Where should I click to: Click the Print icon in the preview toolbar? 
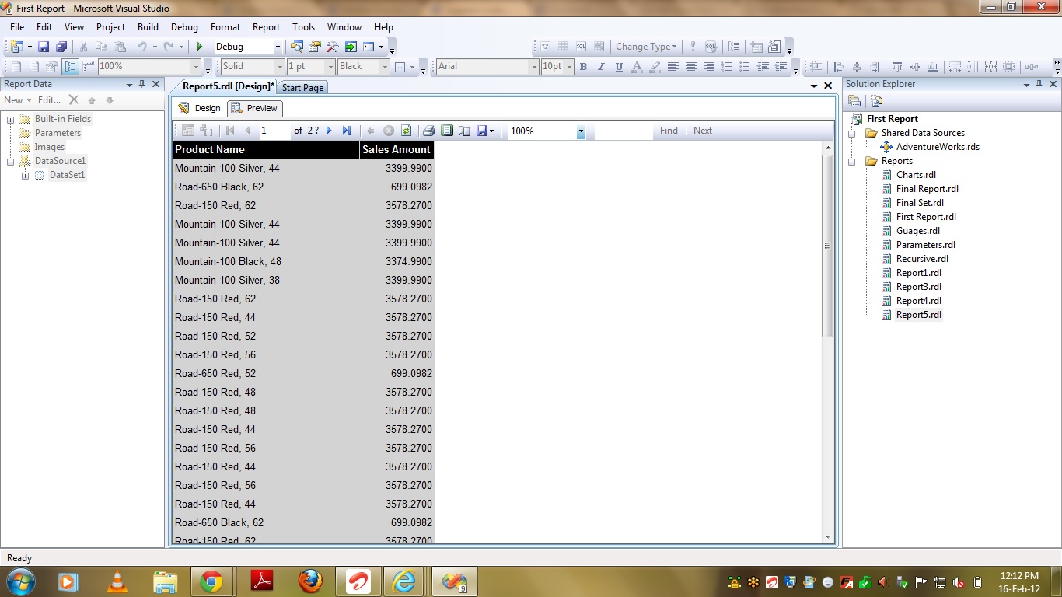[428, 131]
